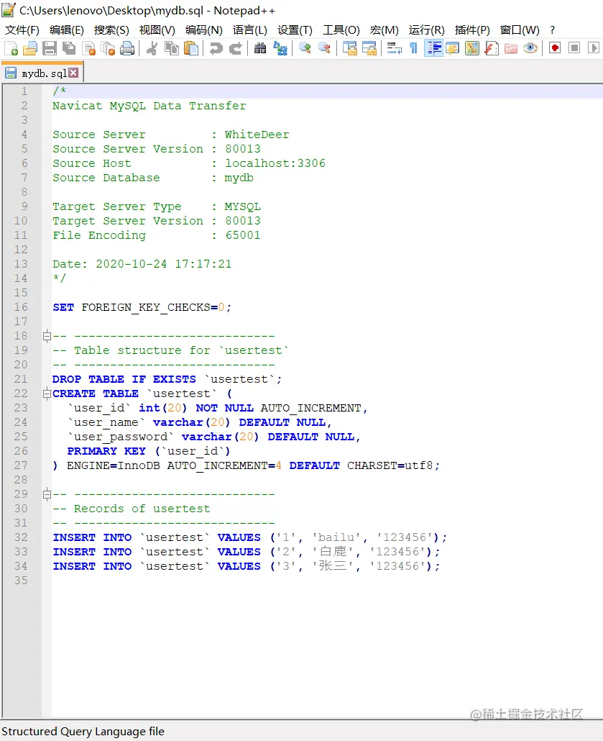Open the 搜索(S) menu

[x=111, y=30]
